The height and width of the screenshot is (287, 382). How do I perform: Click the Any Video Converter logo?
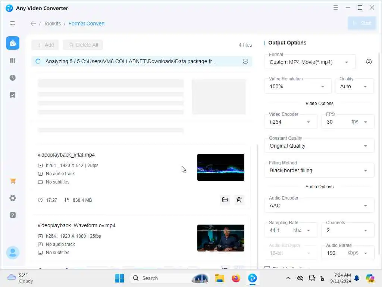pyautogui.click(x=9, y=8)
